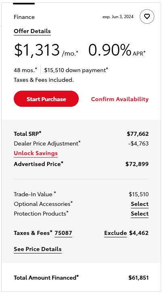
Task: Open the Advertised Price asterisk disclaimer
Action: click(62, 163)
